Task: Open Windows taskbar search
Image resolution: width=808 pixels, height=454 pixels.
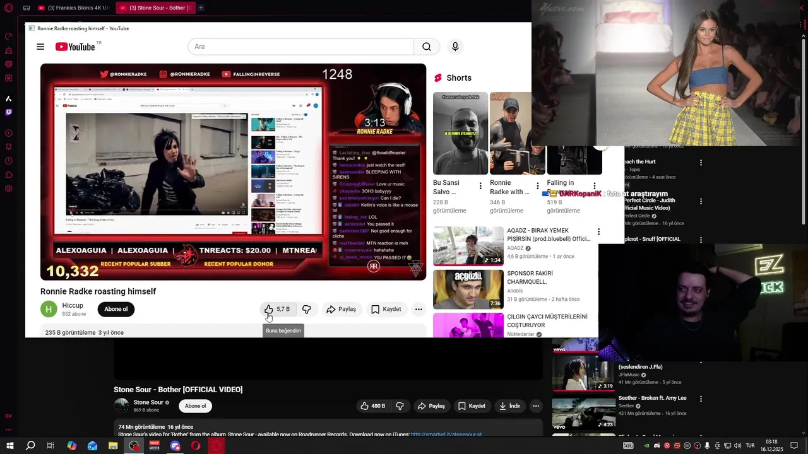Action: [30, 446]
